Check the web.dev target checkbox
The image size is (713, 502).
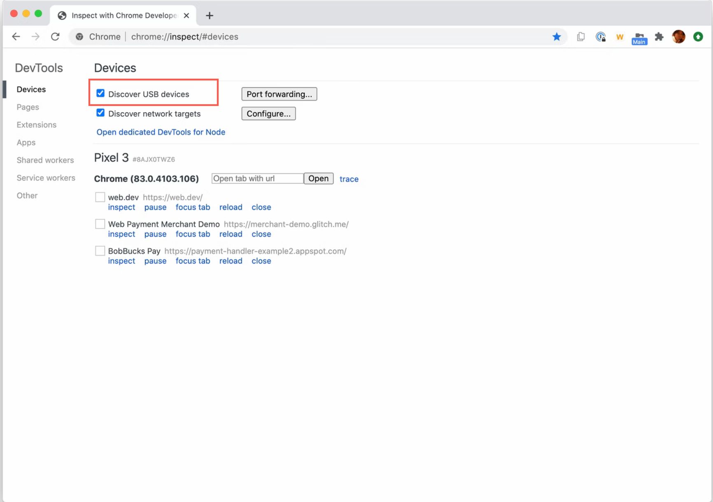100,197
